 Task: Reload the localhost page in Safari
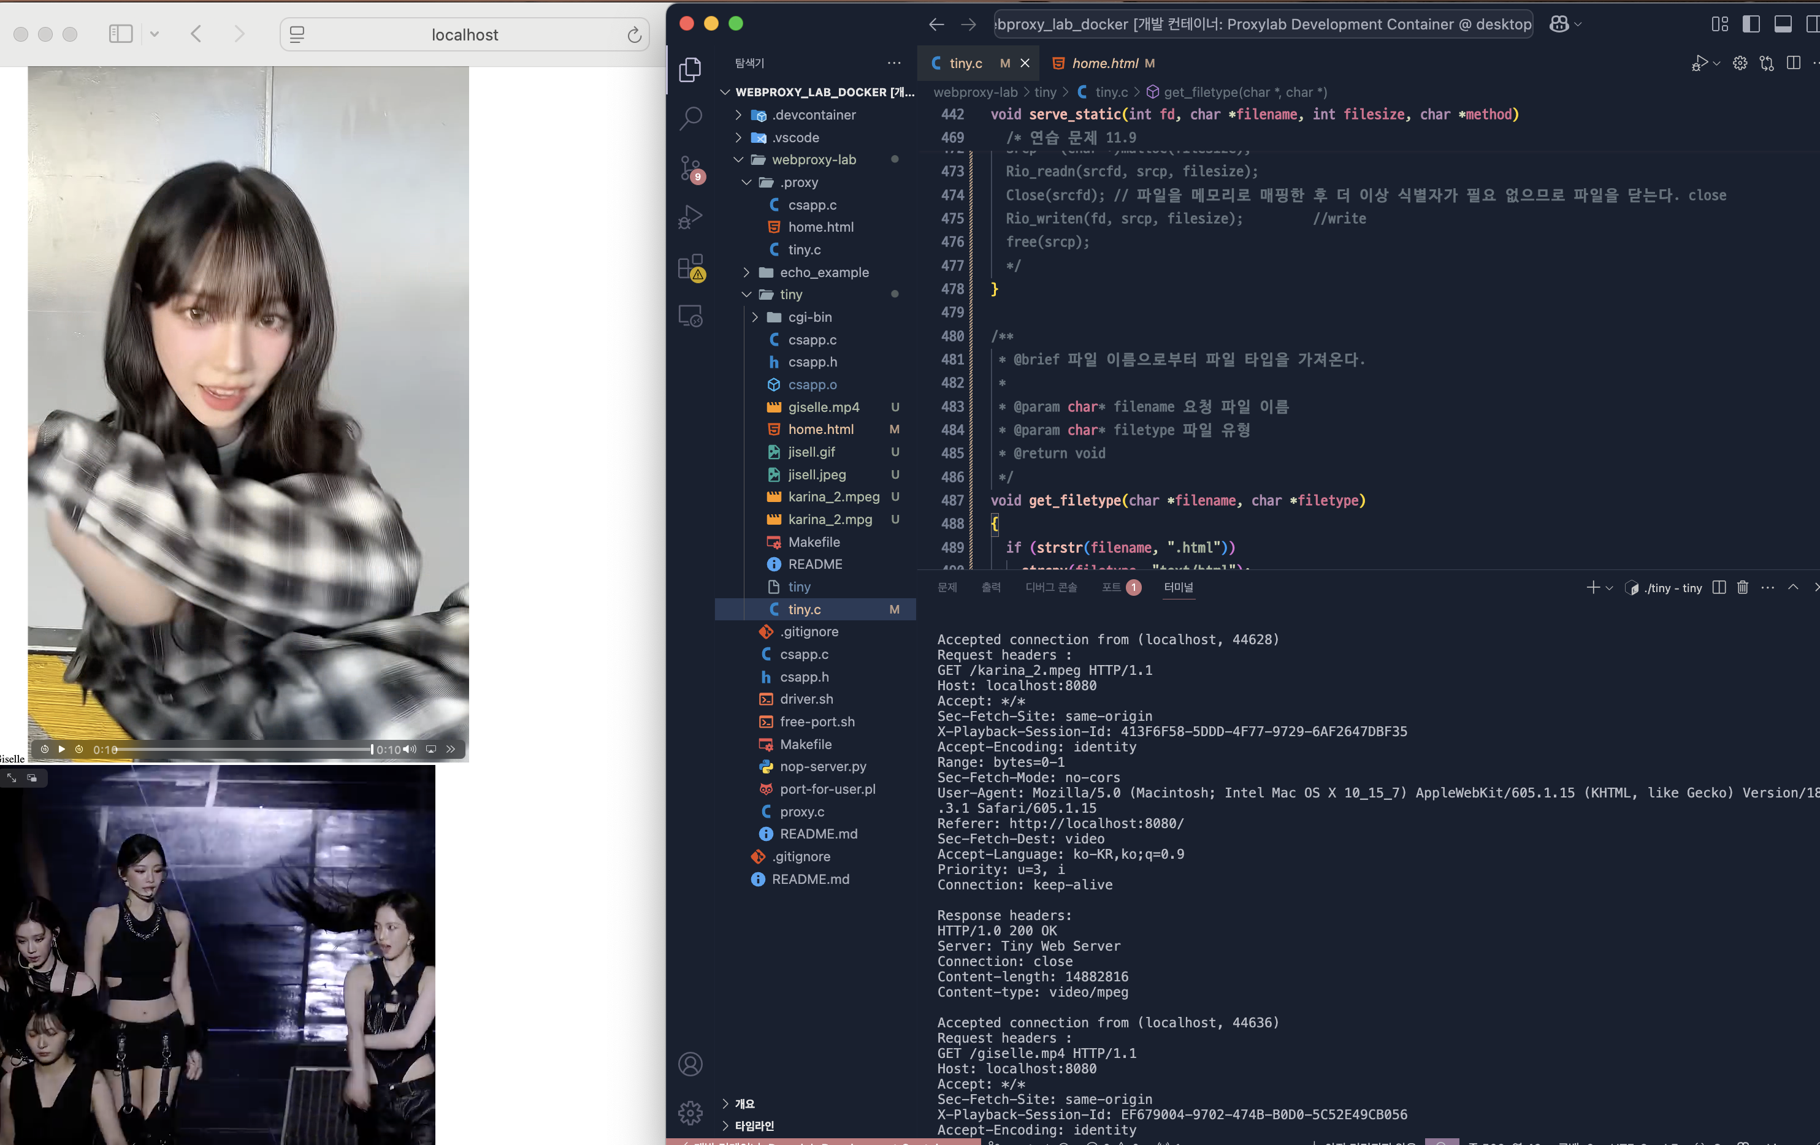[634, 35]
